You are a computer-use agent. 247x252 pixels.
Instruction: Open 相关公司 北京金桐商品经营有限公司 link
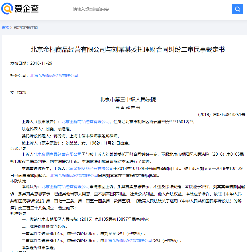click(54, 76)
